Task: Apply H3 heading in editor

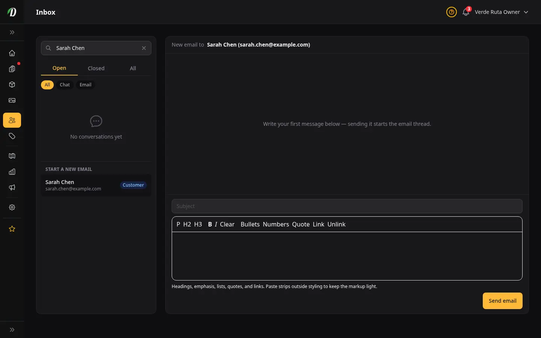Action: pyautogui.click(x=198, y=224)
